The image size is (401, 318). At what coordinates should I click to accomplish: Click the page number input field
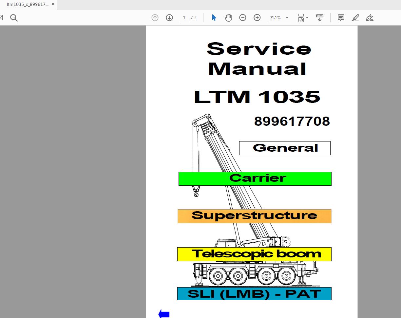184,18
